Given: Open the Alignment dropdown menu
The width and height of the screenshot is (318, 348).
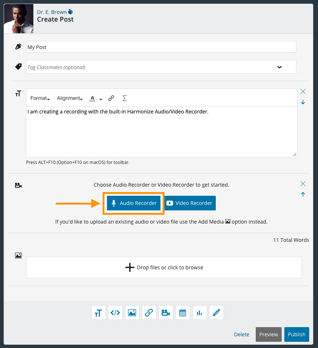Looking at the screenshot, I should 70,98.
